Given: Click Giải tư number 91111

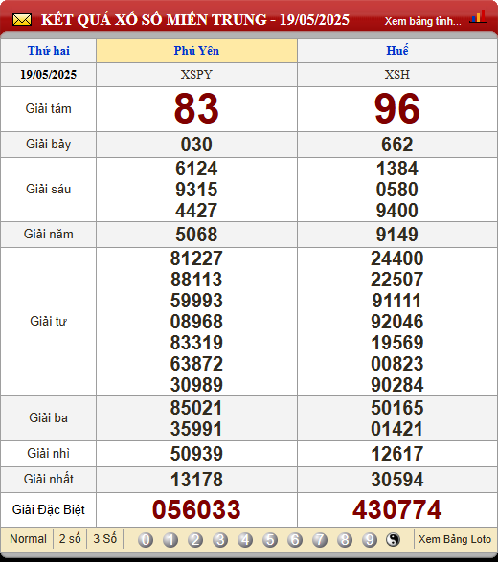Looking at the screenshot, I should point(397,301).
